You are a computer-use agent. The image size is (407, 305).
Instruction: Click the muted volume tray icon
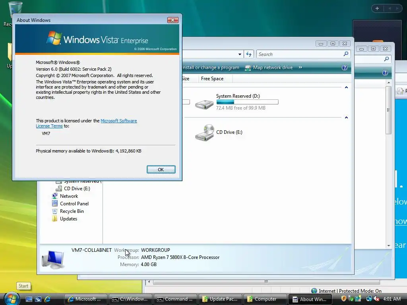coord(376,299)
